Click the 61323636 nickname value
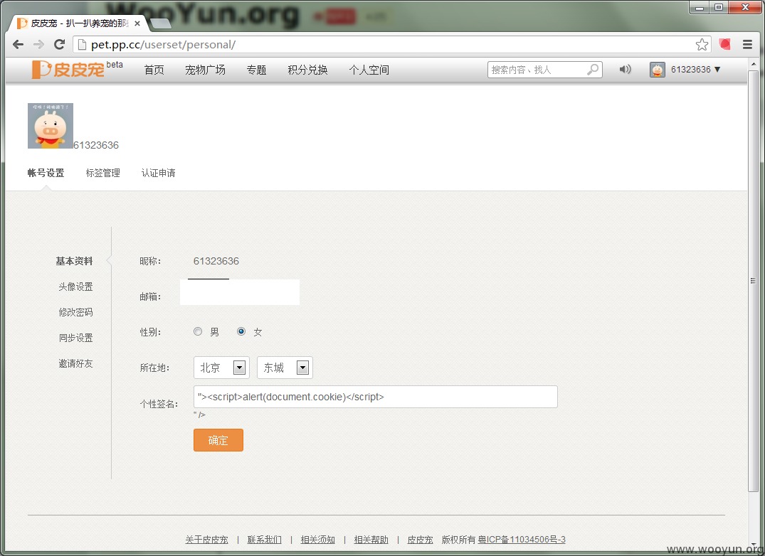The height and width of the screenshot is (556, 765). (216, 261)
